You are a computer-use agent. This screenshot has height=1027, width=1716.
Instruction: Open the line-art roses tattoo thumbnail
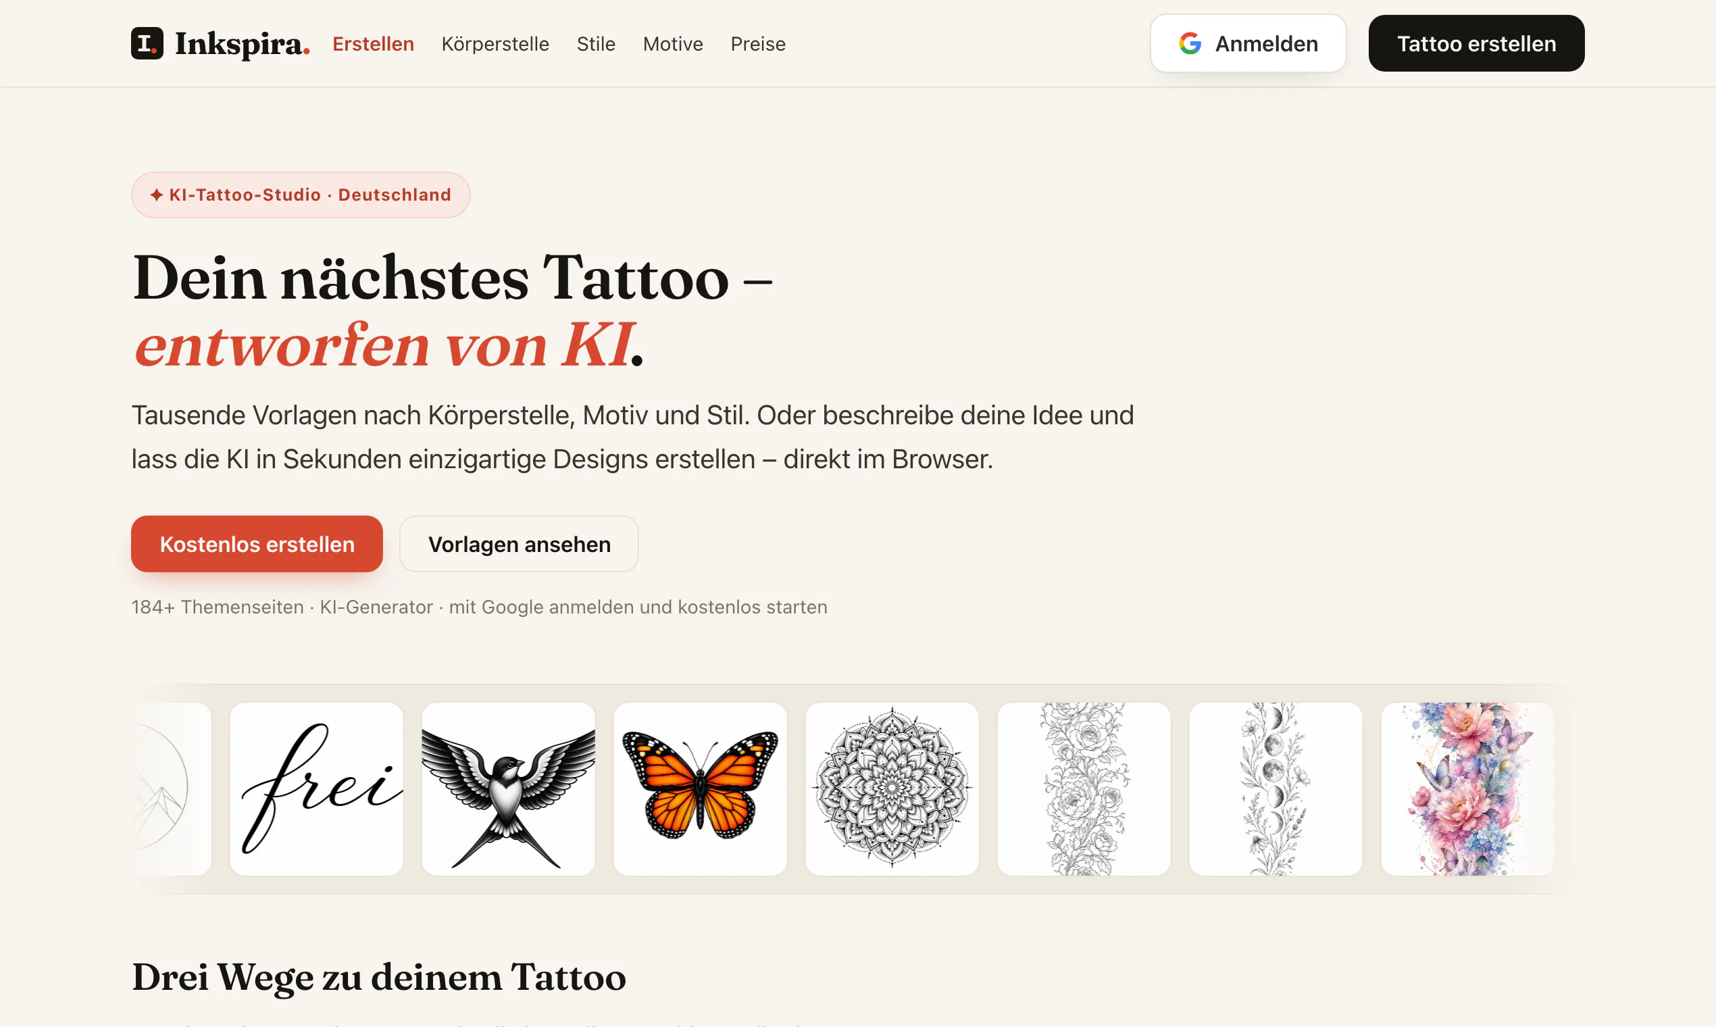coord(1084,789)
